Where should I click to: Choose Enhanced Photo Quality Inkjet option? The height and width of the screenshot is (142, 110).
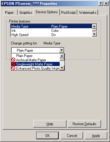tap(35, 68)
